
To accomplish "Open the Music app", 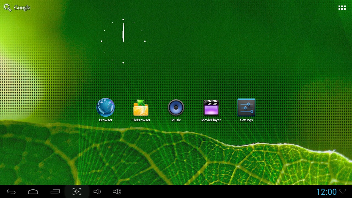I will (176, 110).
